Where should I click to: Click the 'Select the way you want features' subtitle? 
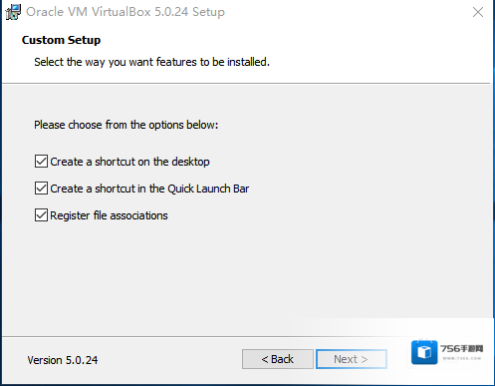point(151,62)
